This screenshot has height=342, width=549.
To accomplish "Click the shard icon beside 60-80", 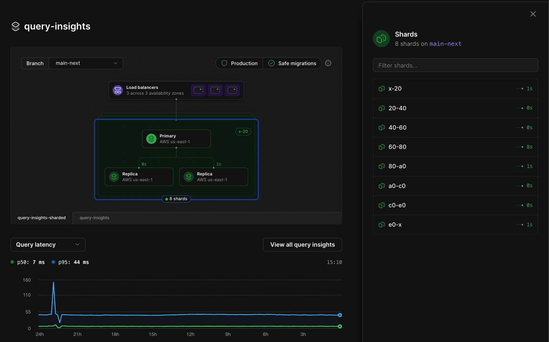I will tap(382, 147).
